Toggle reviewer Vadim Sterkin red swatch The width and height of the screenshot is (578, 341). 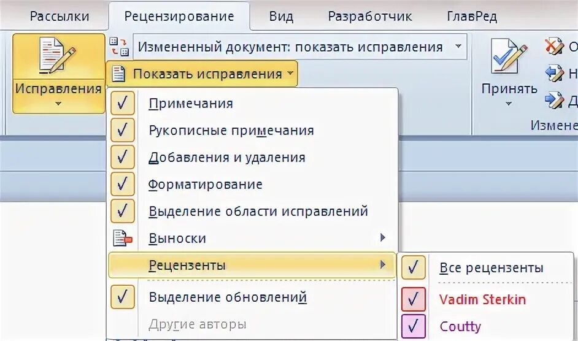[413, 299]
